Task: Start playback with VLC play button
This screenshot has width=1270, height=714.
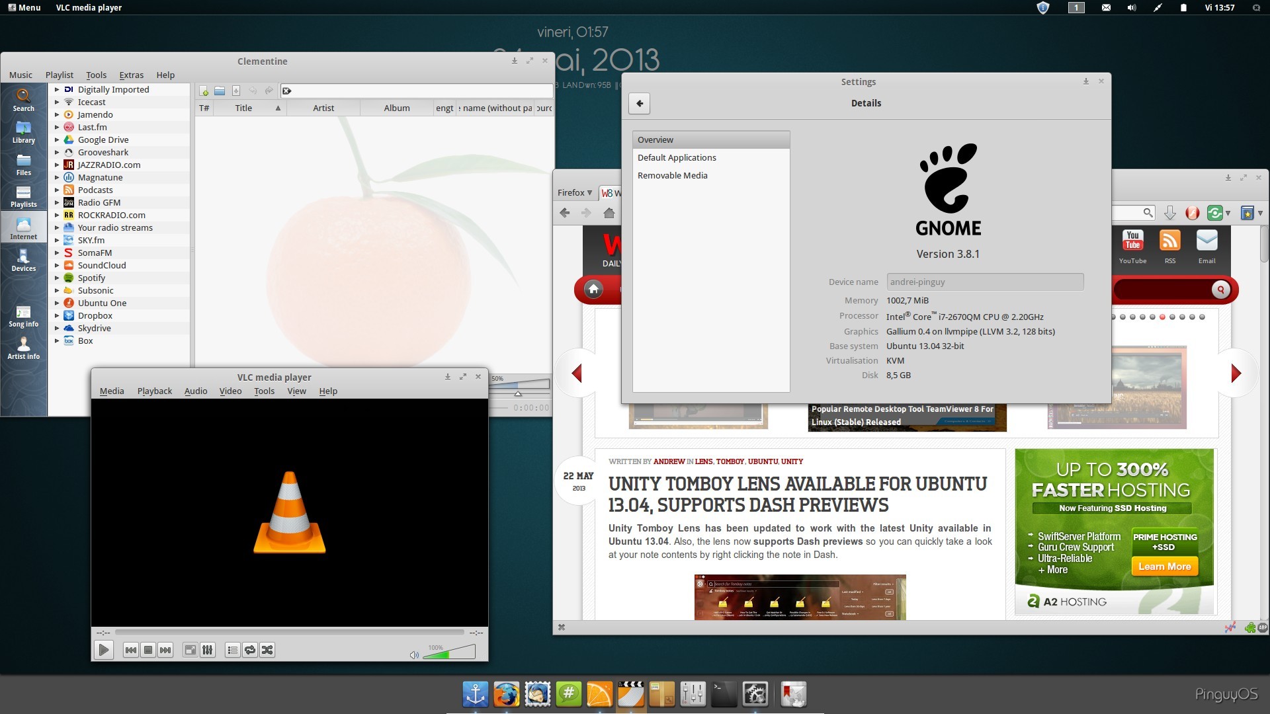Action: coord(104,650)
